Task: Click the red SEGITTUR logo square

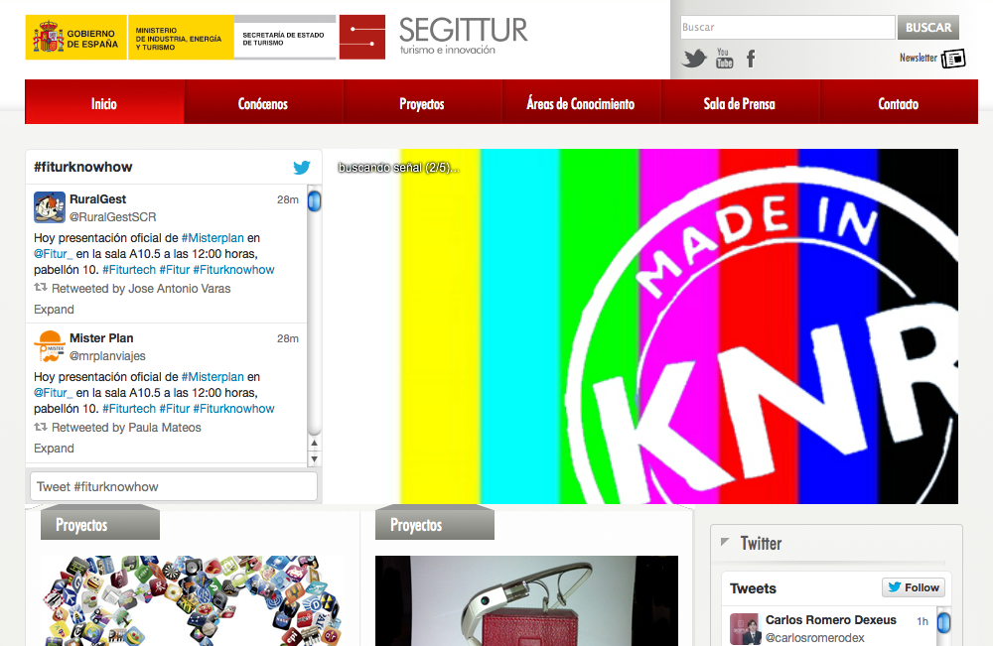Action: click(x=362, y=38)
